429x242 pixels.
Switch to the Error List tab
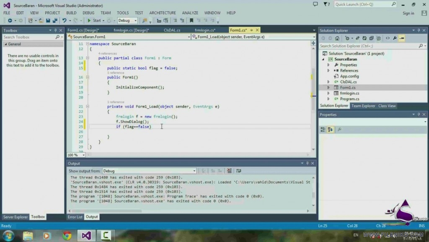[x=75, y=217]
